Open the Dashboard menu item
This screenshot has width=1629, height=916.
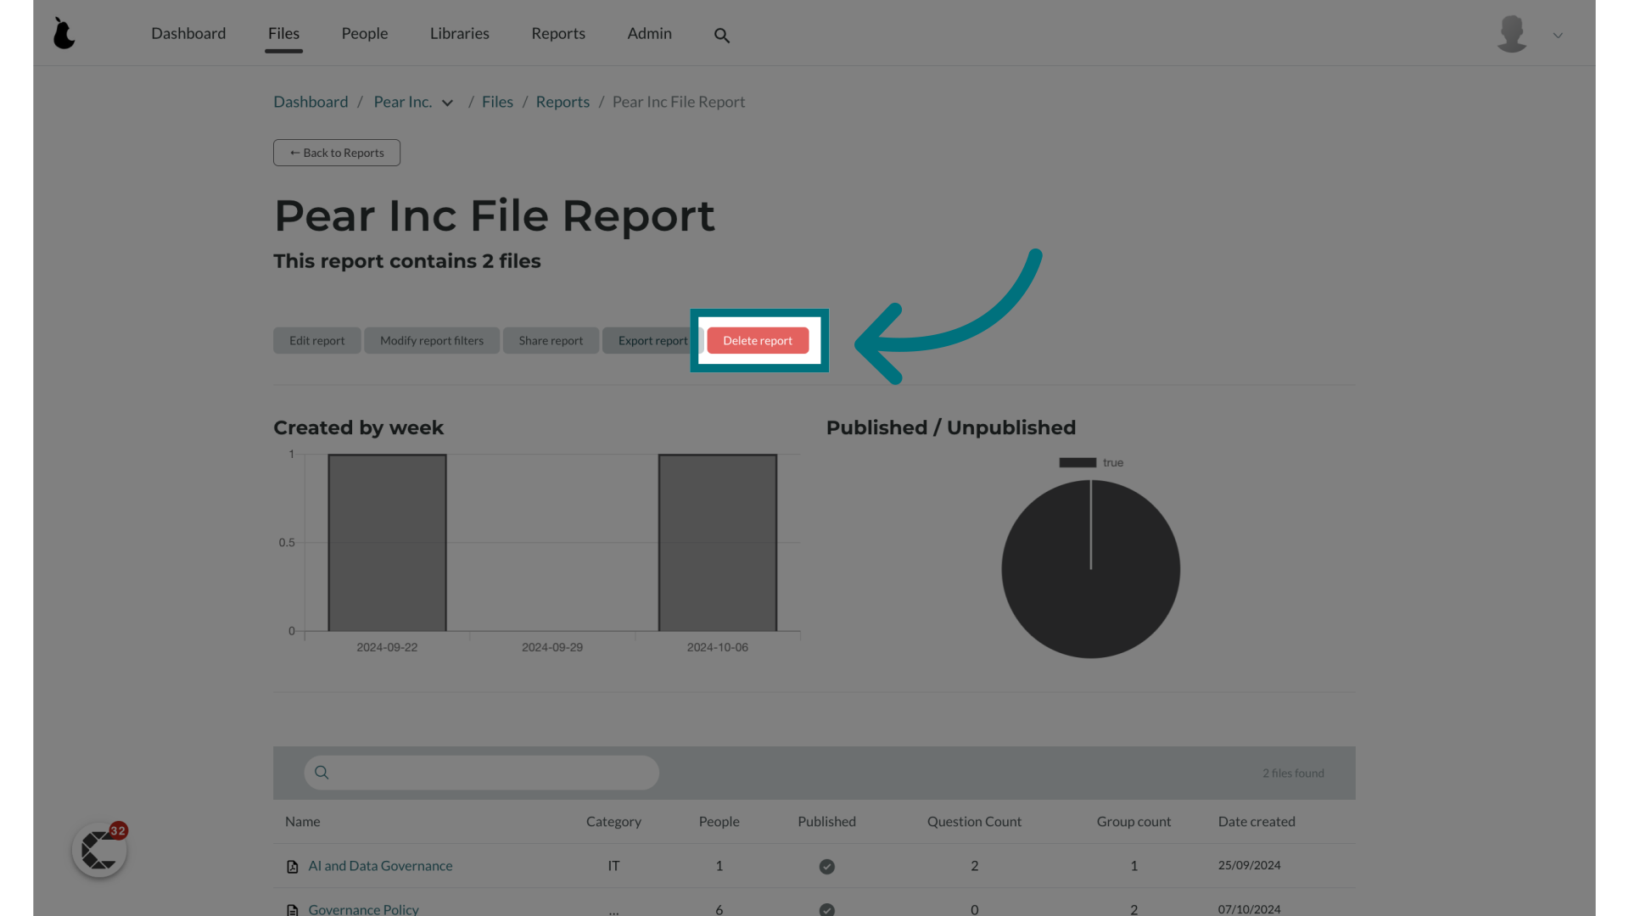coord(188,34)
